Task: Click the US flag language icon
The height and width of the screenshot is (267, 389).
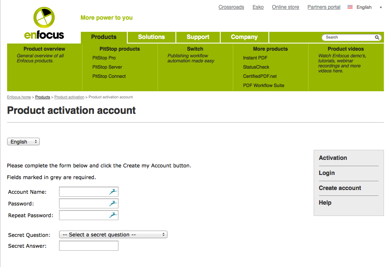Action: [x=350, y=7]
